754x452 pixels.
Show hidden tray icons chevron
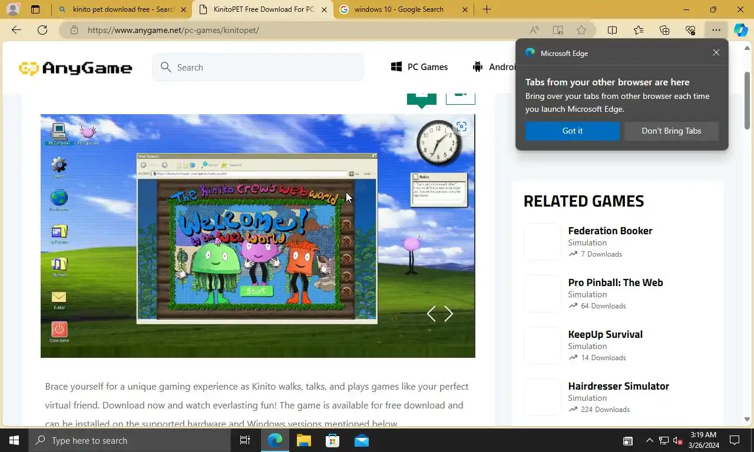pos(649,440)
